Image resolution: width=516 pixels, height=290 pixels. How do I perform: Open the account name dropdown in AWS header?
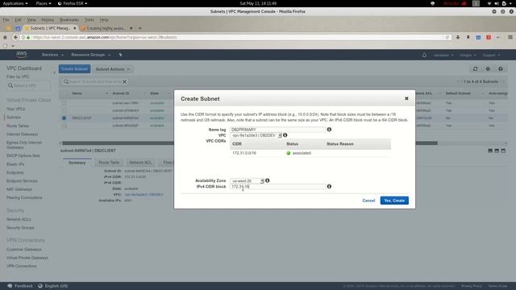443,55
